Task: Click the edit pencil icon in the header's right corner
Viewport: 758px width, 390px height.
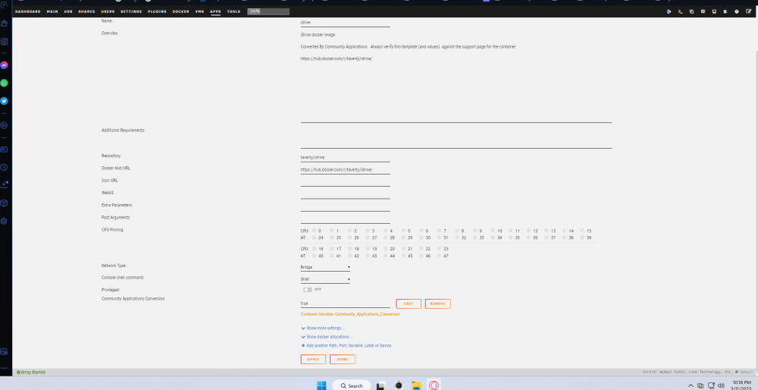Action: coord(749,11)
